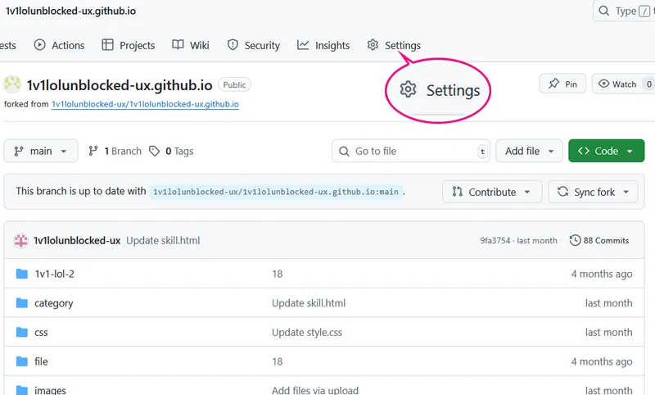
Task: Expand the green Code dropdown
Action: [606, 151]
